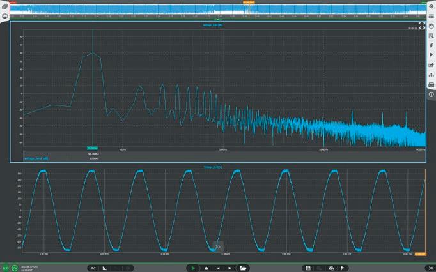Open the export arrow icon in right sidebar

pyautogui.click(x=432, y=65)
